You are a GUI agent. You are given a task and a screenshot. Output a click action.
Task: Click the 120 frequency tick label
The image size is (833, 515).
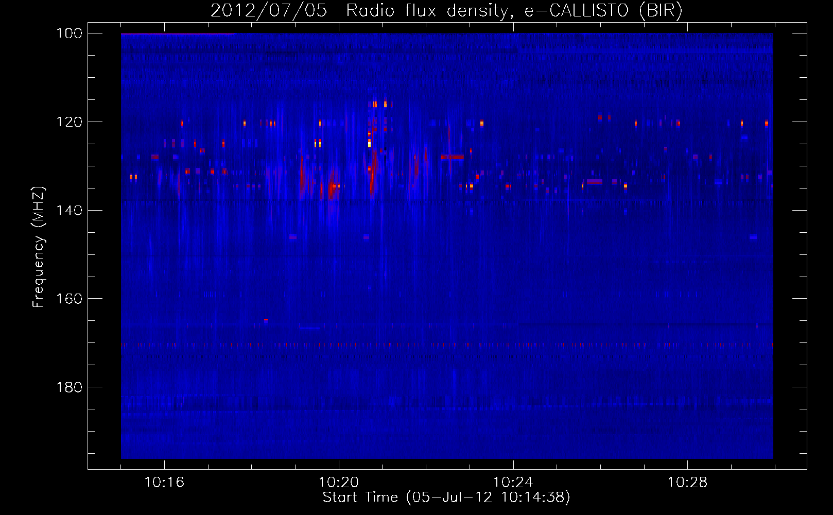(x=69, y=122)
